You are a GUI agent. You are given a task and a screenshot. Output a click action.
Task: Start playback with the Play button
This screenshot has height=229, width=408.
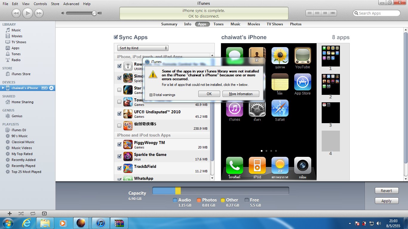27,13
